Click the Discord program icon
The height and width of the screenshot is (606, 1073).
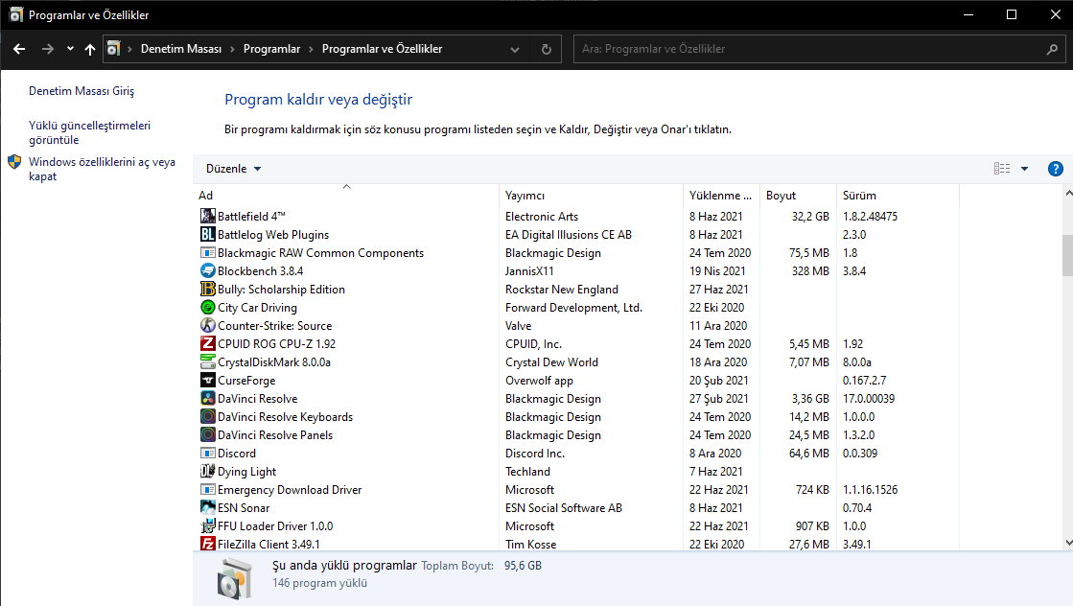click(207, 454)
